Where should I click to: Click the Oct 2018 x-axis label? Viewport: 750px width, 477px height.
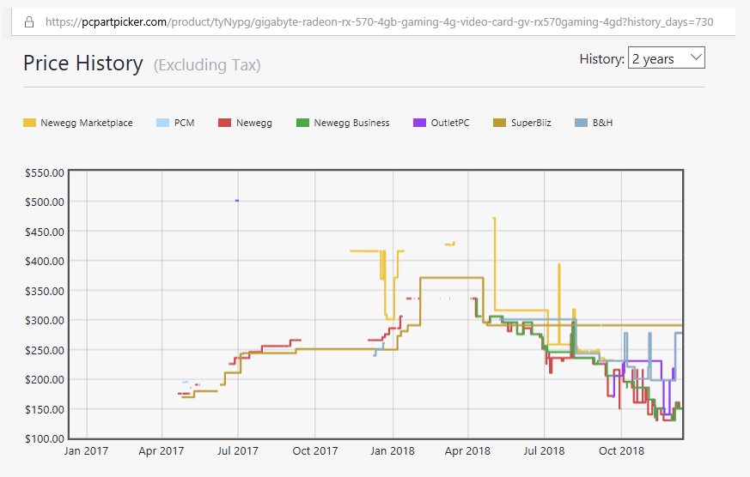(x=621, y=451)
